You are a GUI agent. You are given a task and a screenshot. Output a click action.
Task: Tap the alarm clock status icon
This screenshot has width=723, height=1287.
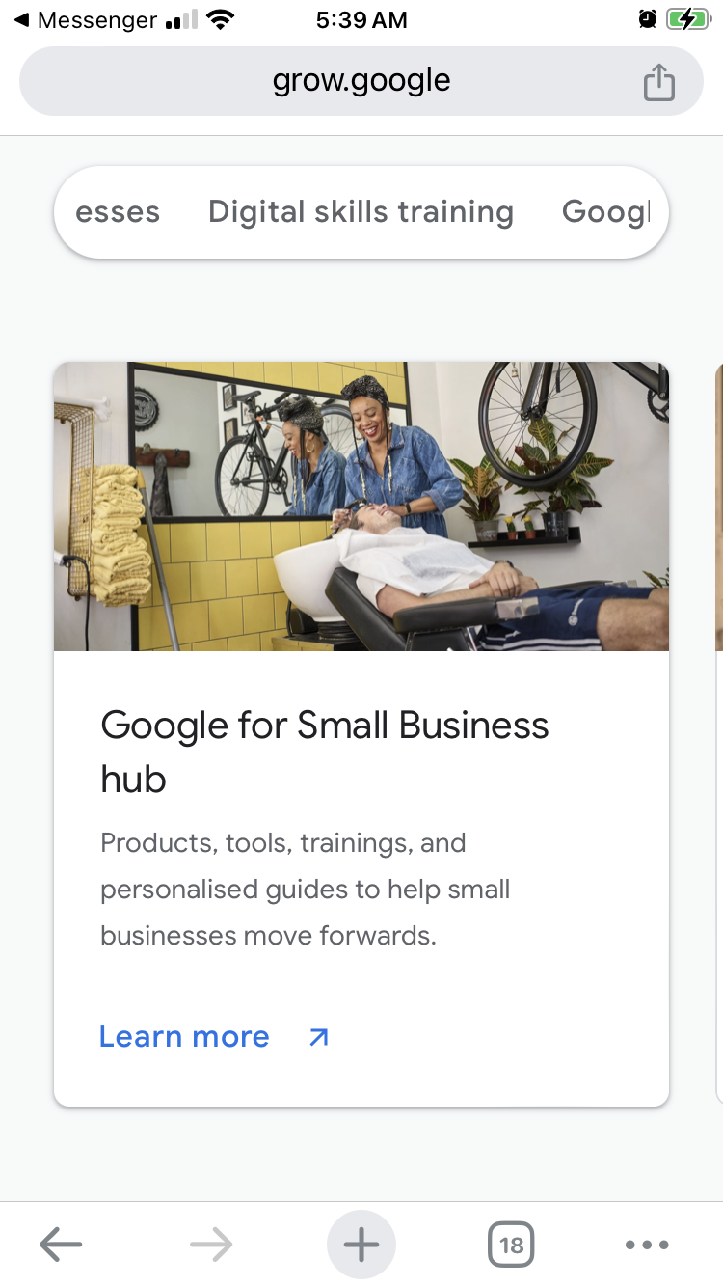pyautogui.click(x=648, y=19)
